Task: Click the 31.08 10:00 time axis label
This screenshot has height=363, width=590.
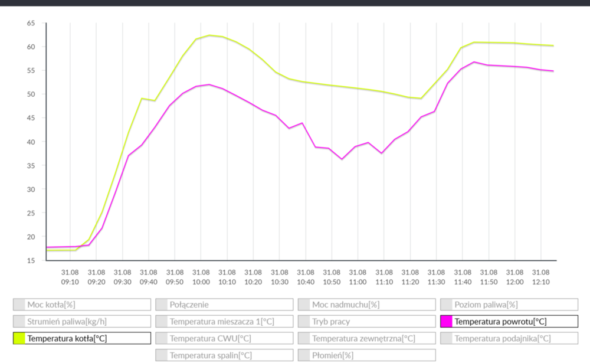Action: 201,277
